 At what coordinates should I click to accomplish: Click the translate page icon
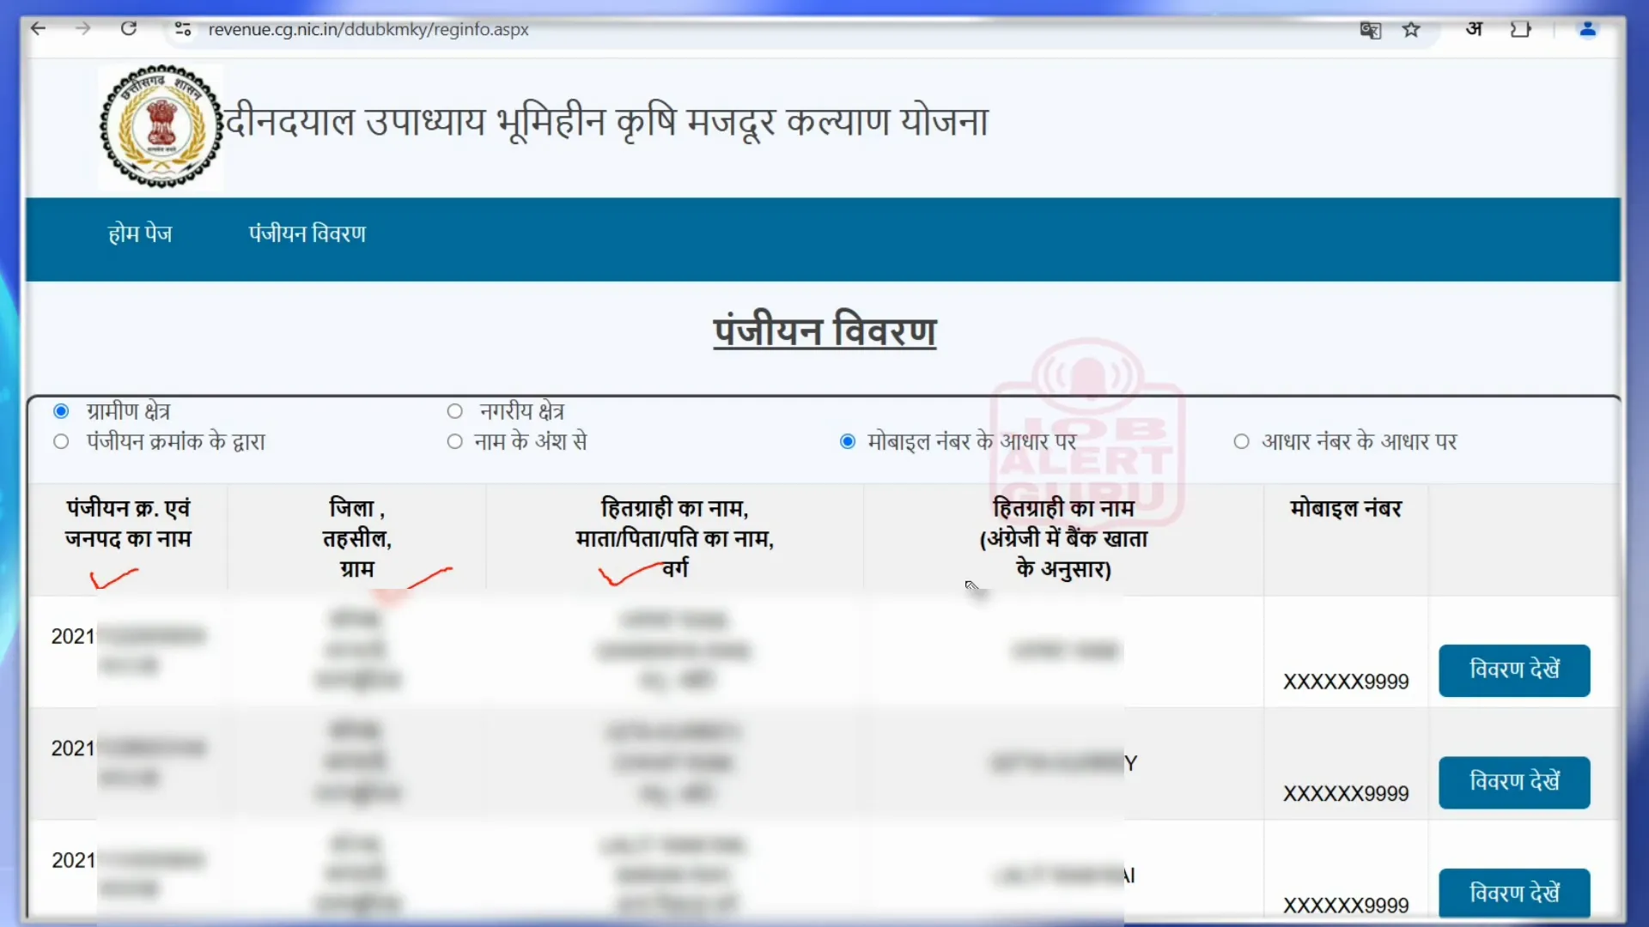(x=1371, y=30)
